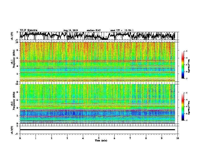Click the "-5" tick of ch.3(V) axis
Screen dimensions: 200x155
point(17,134)
